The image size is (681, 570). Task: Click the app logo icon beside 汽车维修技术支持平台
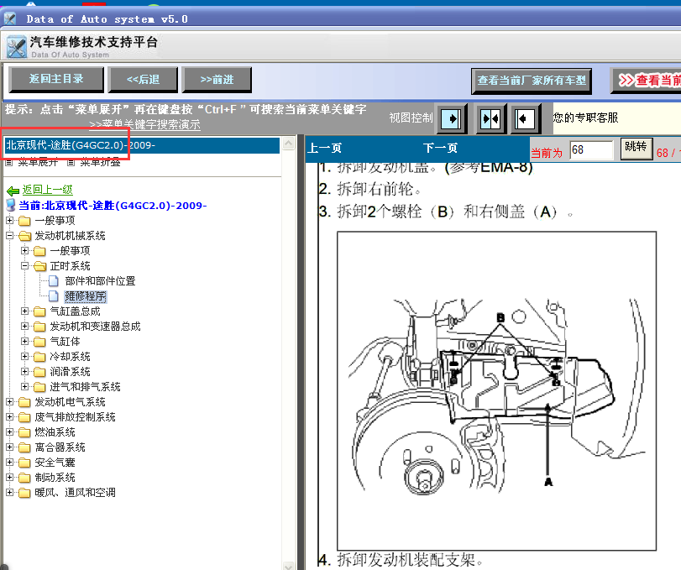(17, 47)
